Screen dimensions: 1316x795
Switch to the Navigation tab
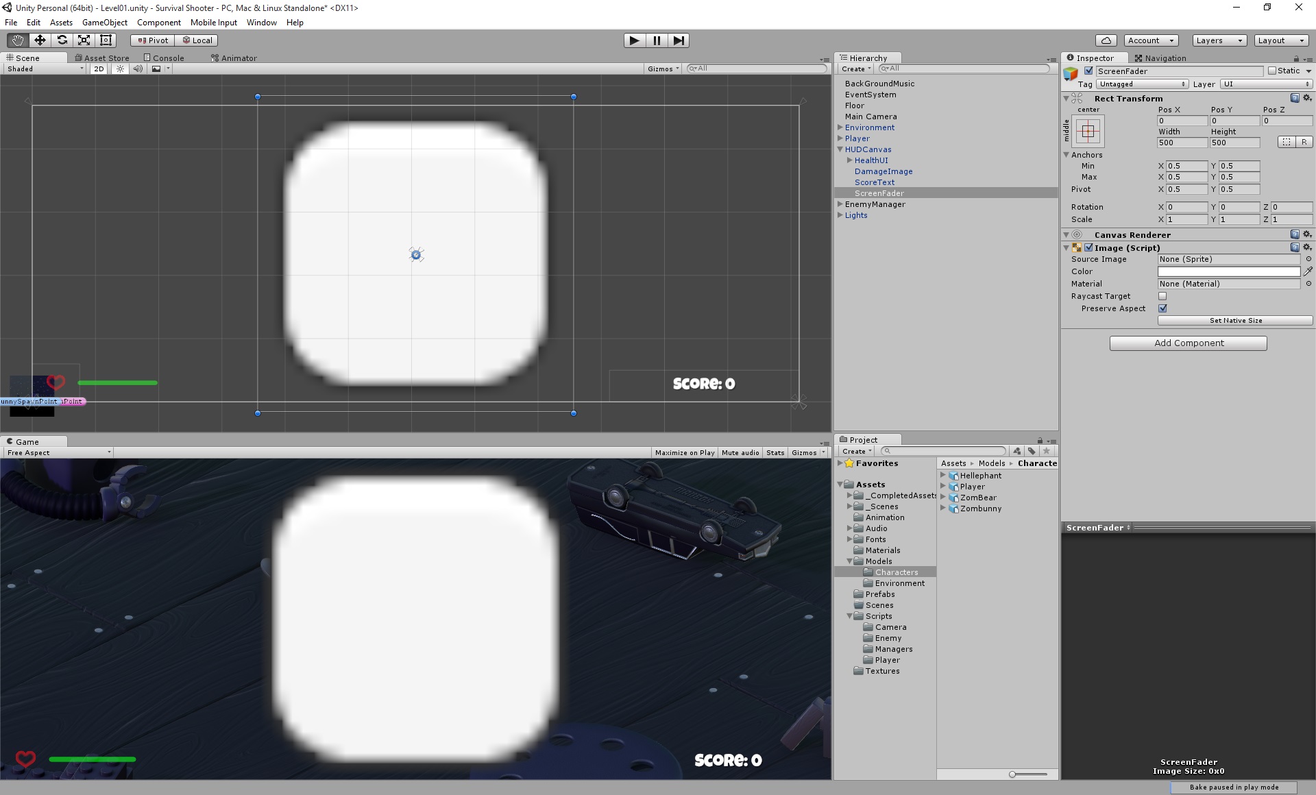[1160, 58]
